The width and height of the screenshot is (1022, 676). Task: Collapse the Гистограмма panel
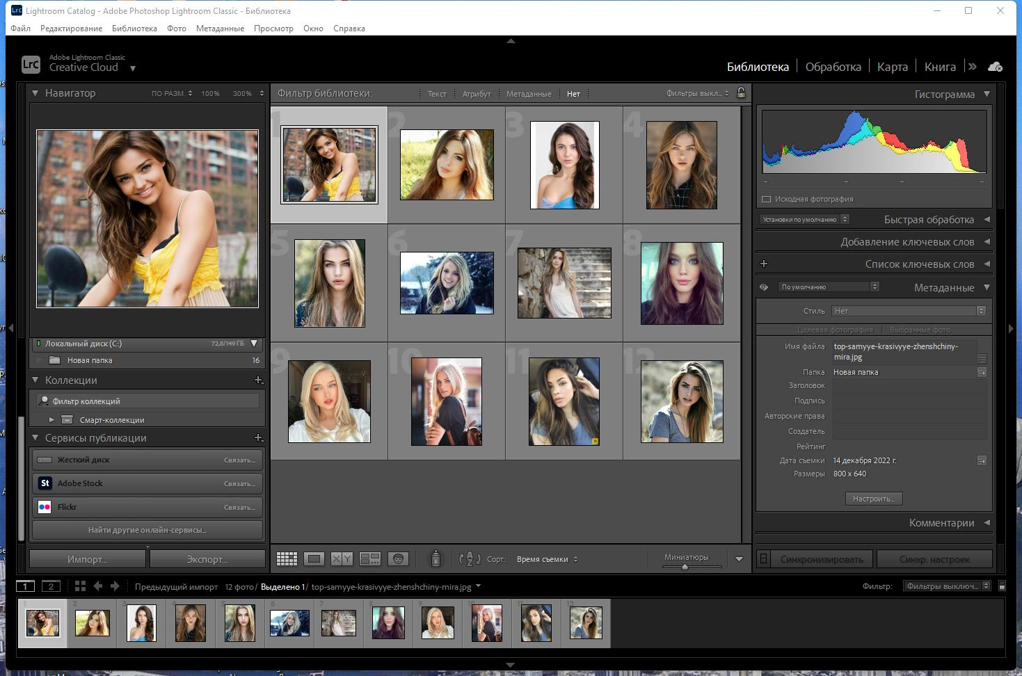(987, 94)
